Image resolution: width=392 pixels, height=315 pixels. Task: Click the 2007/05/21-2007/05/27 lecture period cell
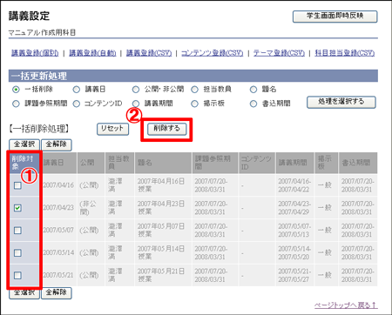pyautogui.click(x=294, y=275)
